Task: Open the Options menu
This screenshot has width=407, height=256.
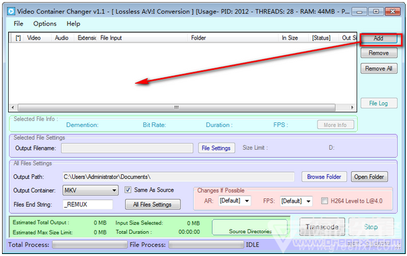Action: [x=44, y=24]
